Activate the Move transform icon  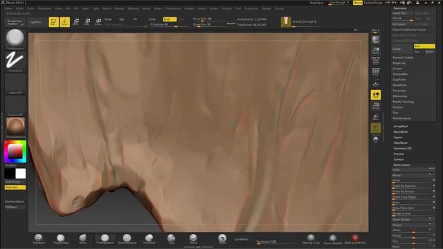click(76, 22)
